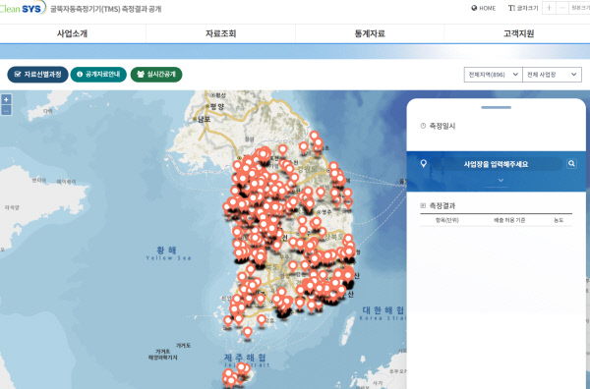
Task: Decrease font size with minus button
Action: (x=562, y=8)
